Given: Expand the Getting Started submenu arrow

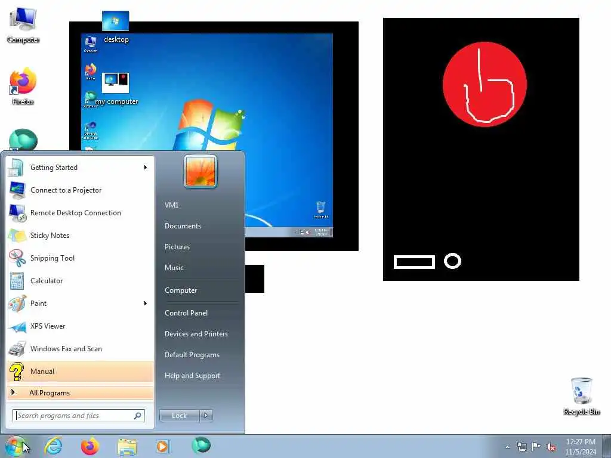Looking at the screenshot, I should [x=146, y=168].
